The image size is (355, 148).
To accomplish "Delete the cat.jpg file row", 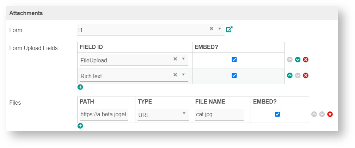I will click(x=330, y=114).
